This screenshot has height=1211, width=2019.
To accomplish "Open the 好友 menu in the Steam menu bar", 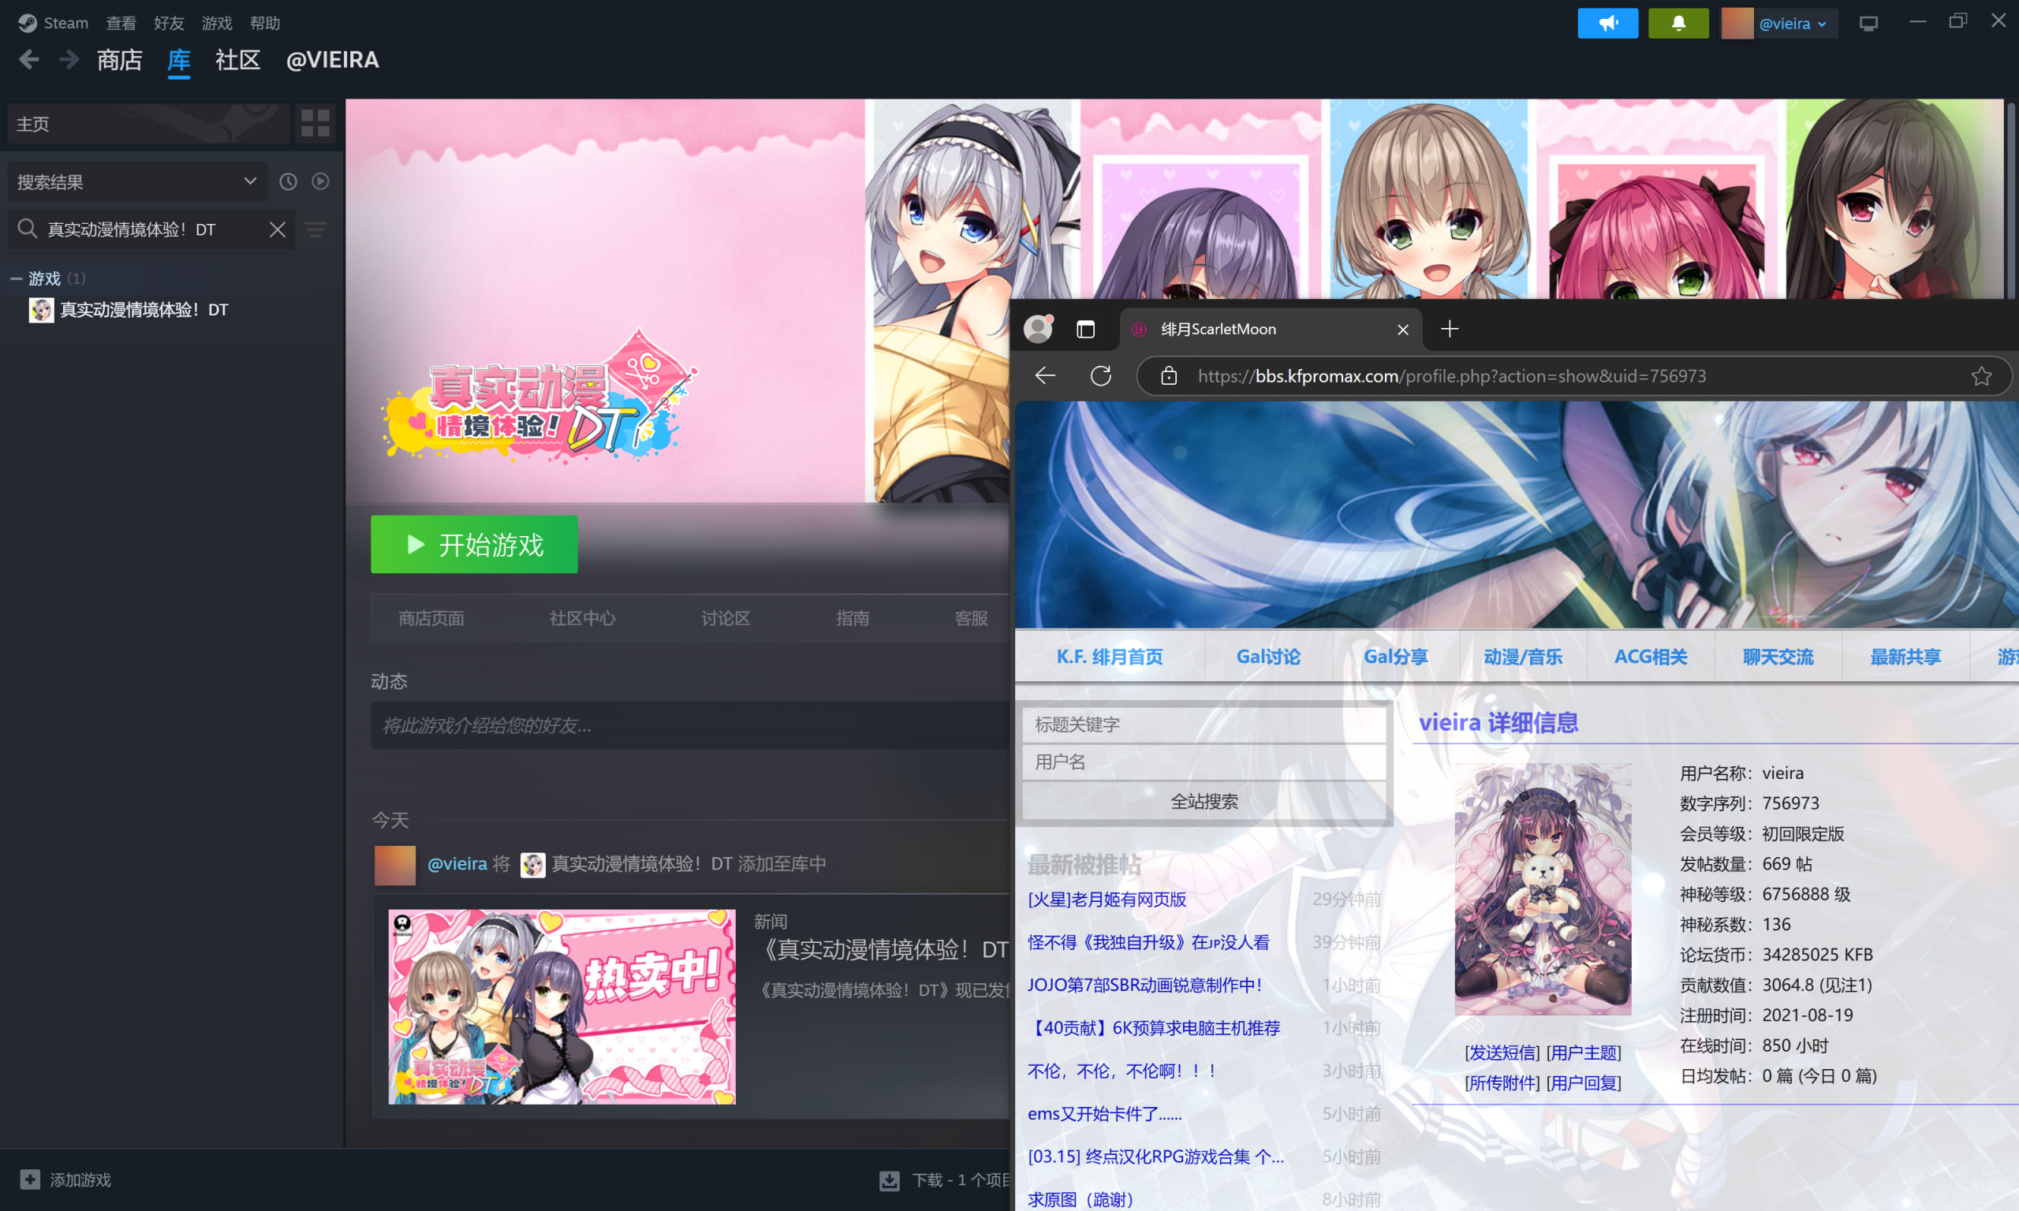I will [169, 23].
